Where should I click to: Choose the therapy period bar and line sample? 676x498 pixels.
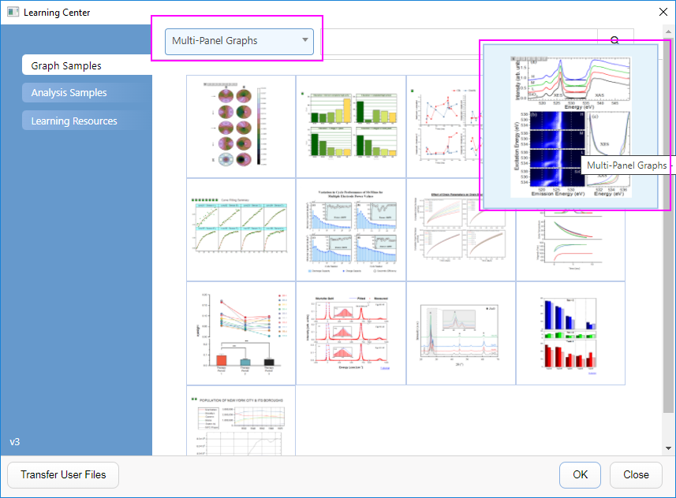(241, 333)
